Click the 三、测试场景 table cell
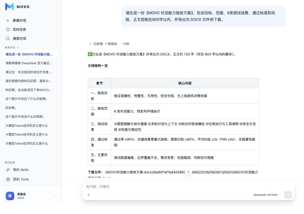304x214 pixels. coord(99,126)
